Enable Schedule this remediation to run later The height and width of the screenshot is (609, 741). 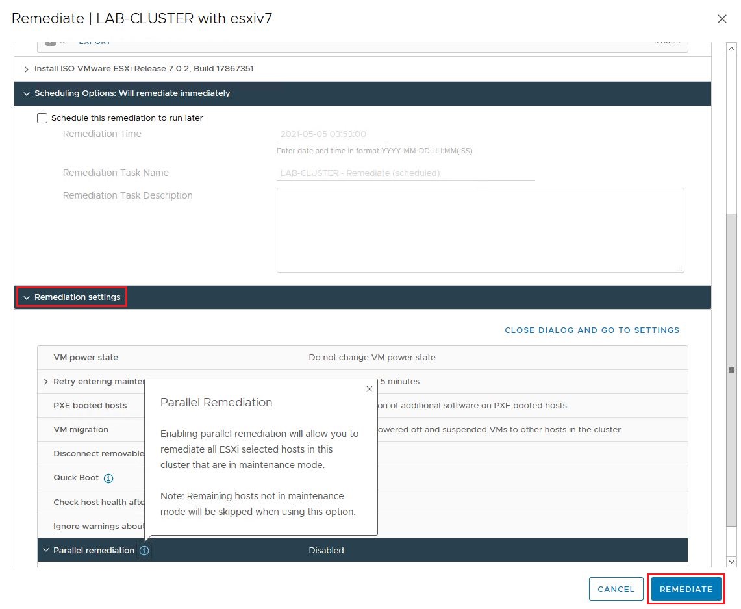tap(43, 118)
